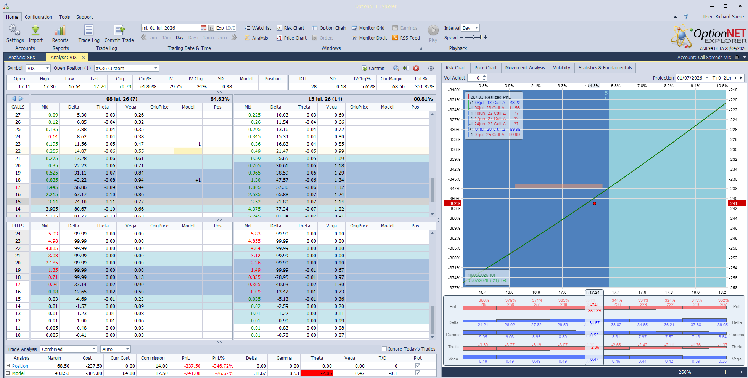748x378 pixels.
Task: Open the Support menu tab
Action: pyautogui.click(x=85, y=17)
